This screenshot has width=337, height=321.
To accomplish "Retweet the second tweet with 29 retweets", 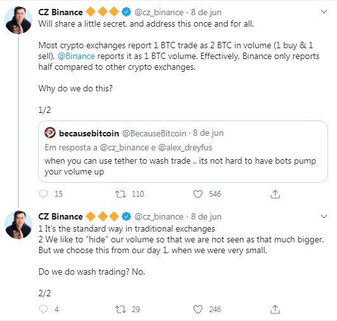I will pos(120,310).
